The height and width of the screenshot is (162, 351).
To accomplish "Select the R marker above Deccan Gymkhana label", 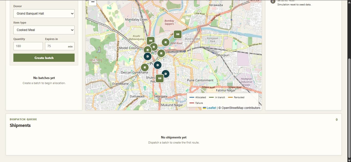I will coord(145,67).
